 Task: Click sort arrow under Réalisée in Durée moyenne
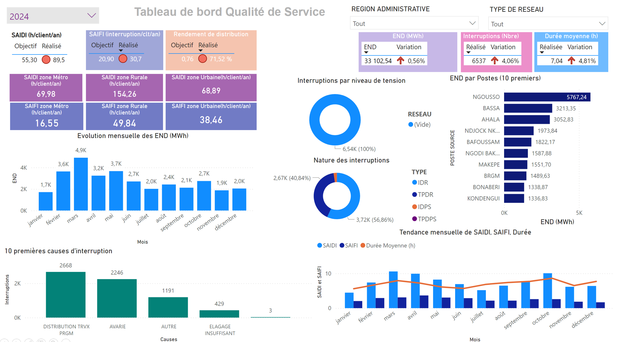(x=542, y=53)
